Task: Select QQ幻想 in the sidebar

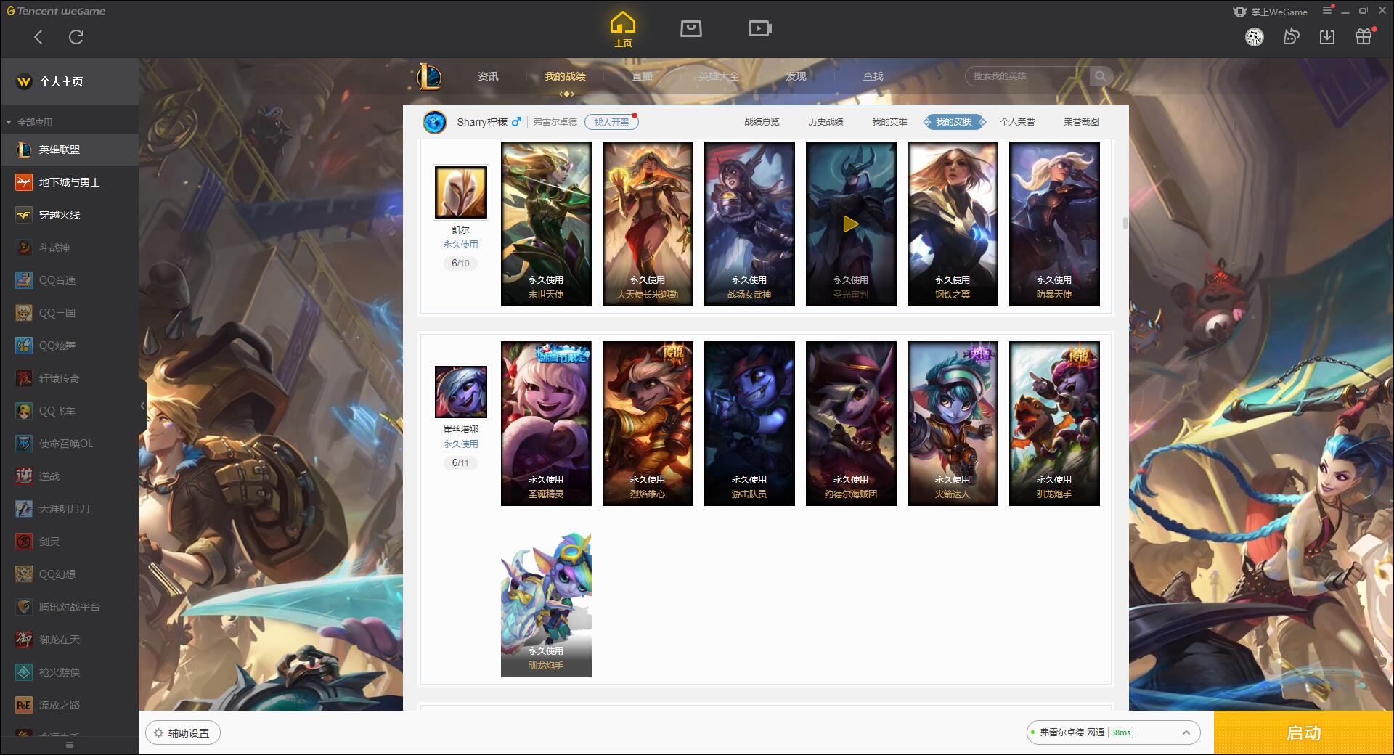Action: click(x=69, y=574)
